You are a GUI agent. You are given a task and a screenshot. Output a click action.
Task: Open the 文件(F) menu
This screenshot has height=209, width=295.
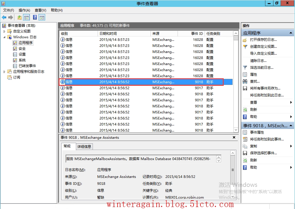(8, 10)
